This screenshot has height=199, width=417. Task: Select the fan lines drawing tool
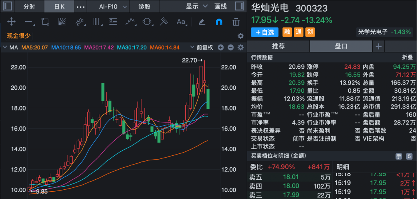click(62, 22)
